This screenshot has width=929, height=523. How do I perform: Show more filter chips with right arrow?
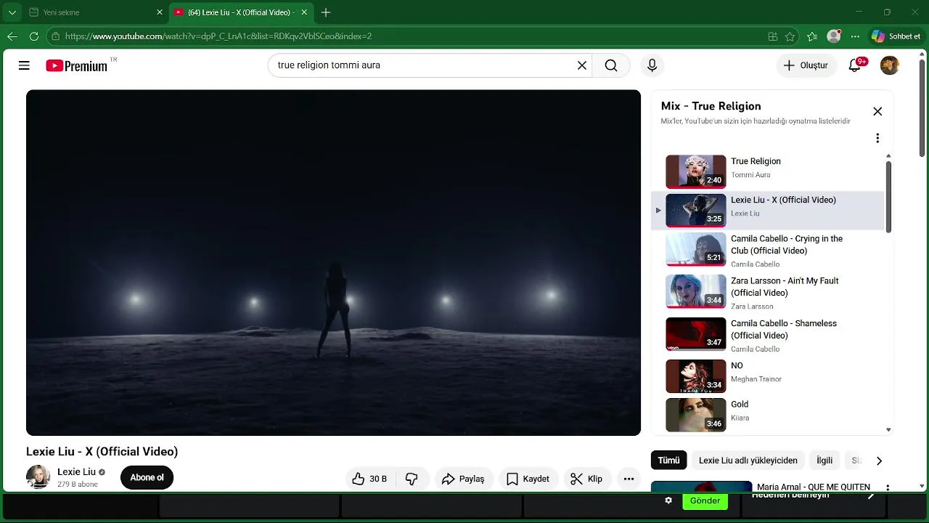(879, 461)
